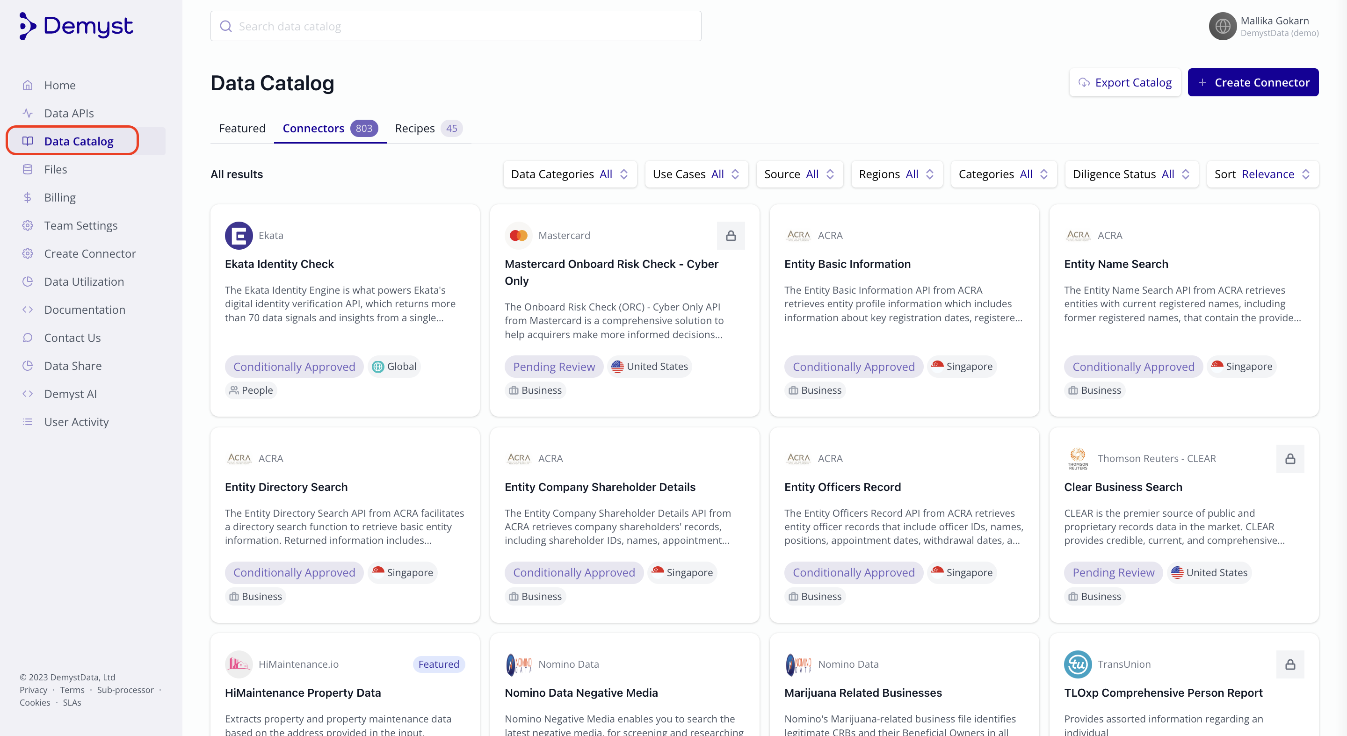Click the TransUnion logo icon
The width and height of the screenshot is (1347, 736).
[x=1077, y=664]
